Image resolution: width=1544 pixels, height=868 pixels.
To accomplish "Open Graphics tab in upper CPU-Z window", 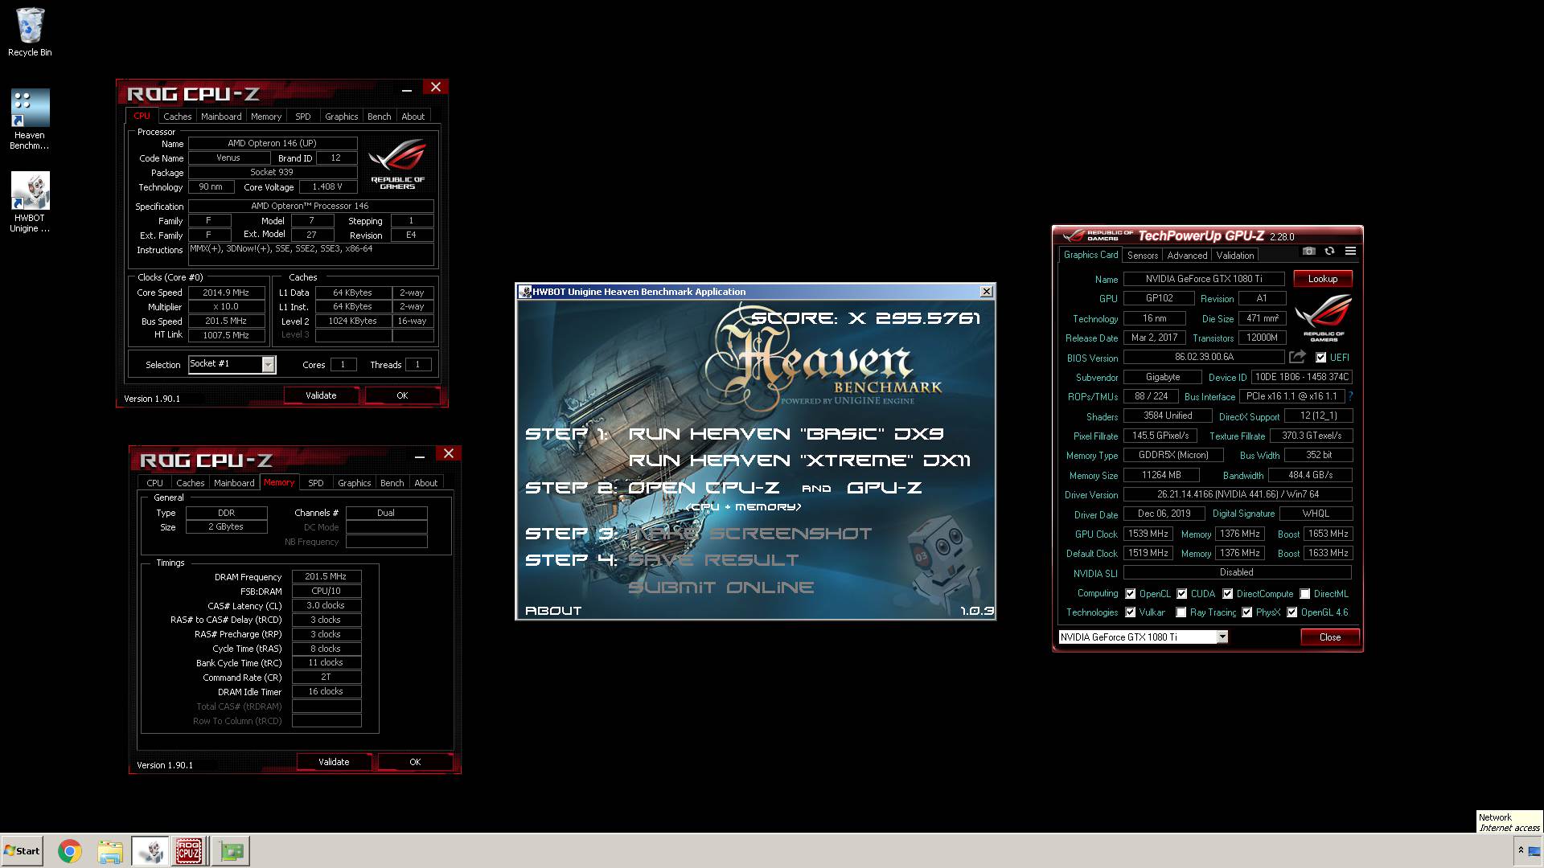I will [341, 117].
